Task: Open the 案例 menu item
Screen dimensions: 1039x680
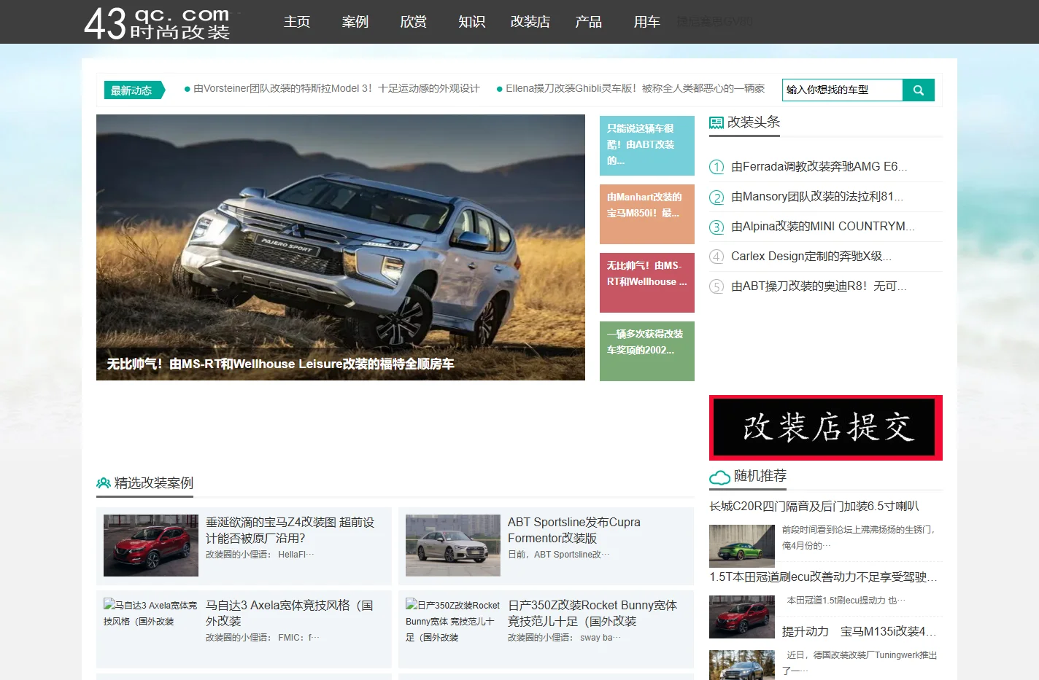Action: 355,22
